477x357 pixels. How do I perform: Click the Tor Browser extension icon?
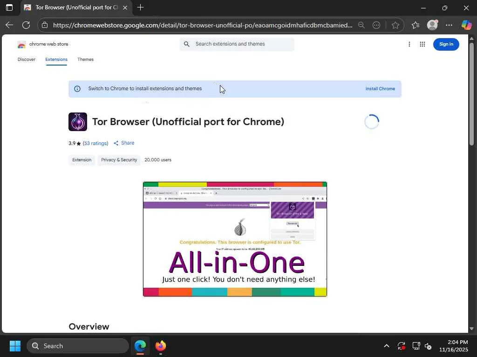(x=78, y=122)
